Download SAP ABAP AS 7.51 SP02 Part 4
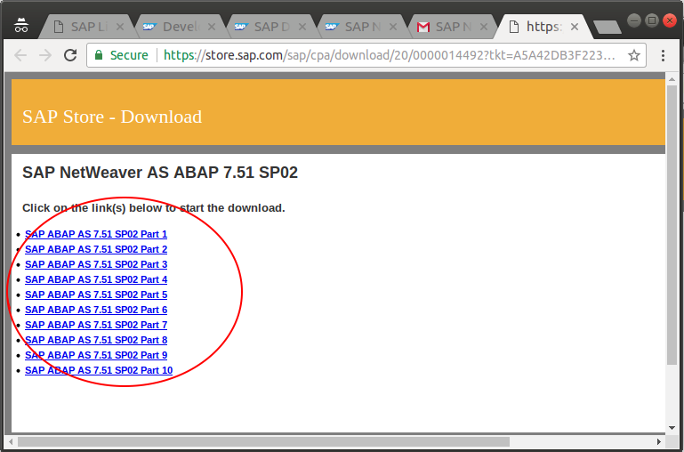The width and height of the screenshot is (684, 452). pos(96,279)
